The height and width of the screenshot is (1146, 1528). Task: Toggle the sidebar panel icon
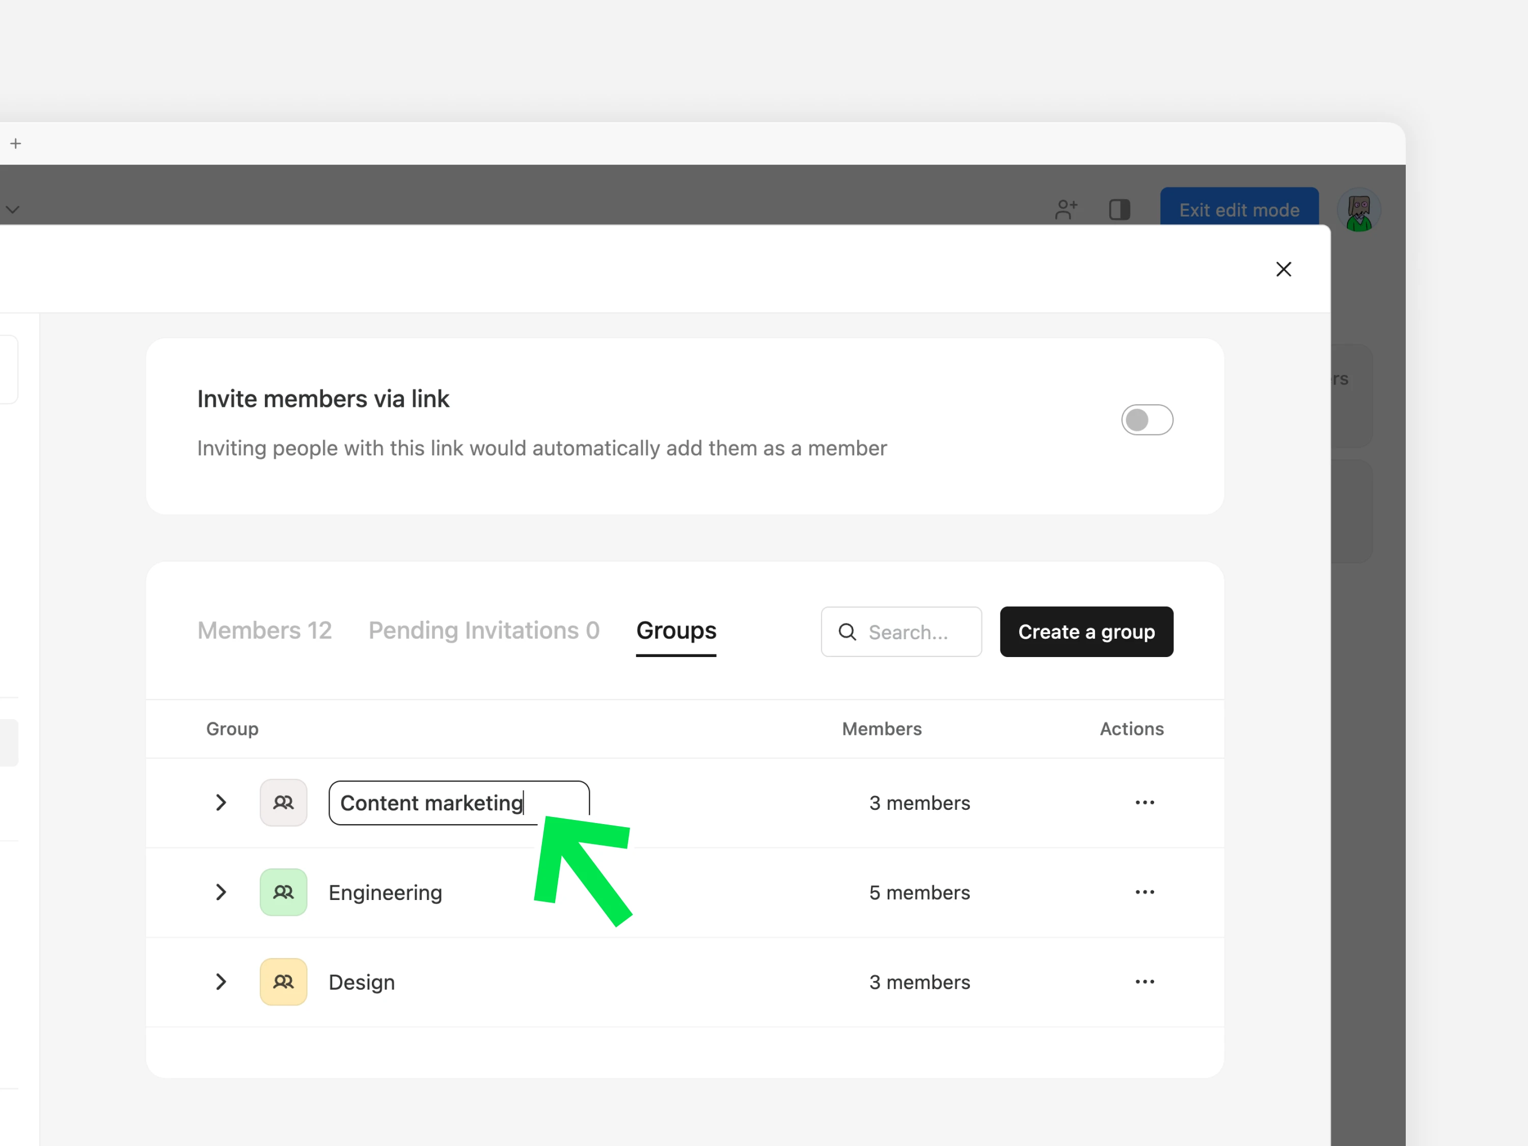coord(1119,209)
